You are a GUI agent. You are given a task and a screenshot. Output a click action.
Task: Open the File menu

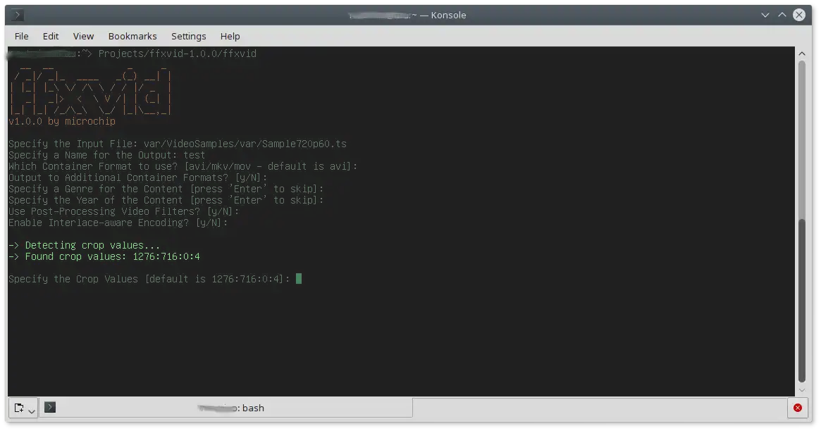tap(21, 36)
